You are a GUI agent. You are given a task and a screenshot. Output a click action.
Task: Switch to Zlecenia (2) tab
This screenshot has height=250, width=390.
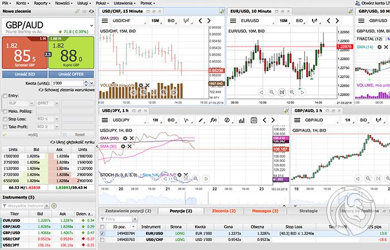pos(223,211)
